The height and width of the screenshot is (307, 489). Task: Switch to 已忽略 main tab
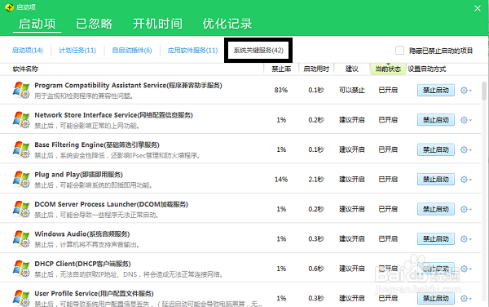pyautogui.click(x=95, y=24)
